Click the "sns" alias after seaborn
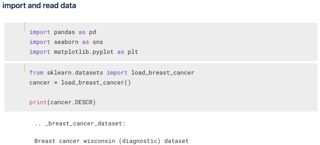Image resolution: width=320 pixels, height=145 pixels. [98, 42]
